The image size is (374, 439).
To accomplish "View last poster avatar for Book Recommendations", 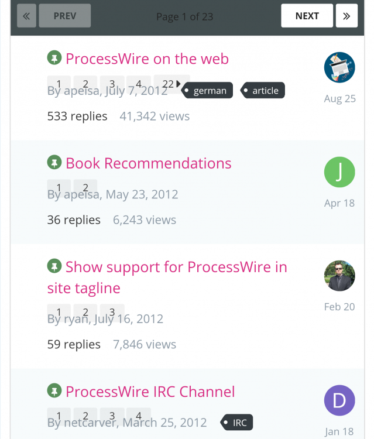I will tap(339, 172).
